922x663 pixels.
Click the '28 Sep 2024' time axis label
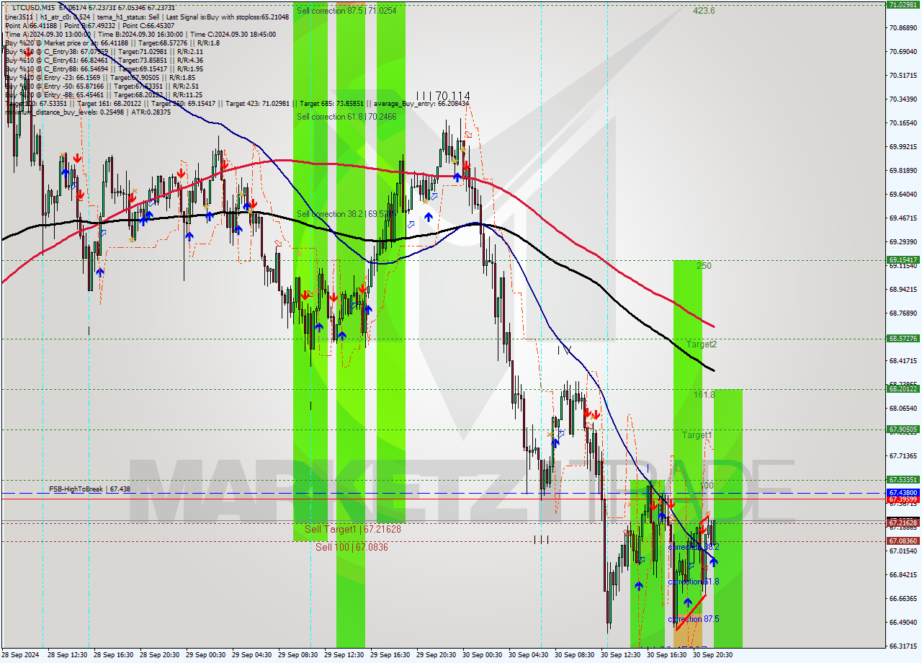tap(20, 655)
